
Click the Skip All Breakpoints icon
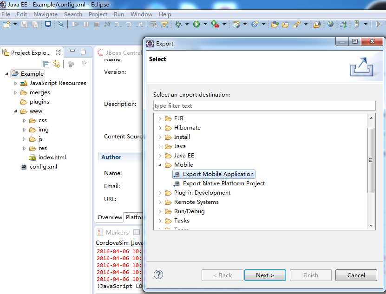coord(61,24)
